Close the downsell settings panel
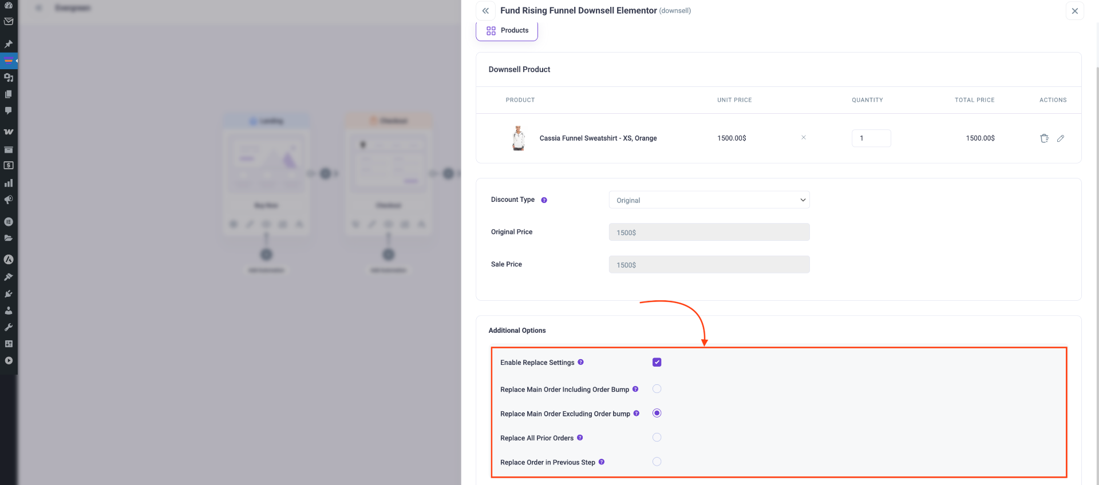The image size is (1099, 485). point(1074,11)
